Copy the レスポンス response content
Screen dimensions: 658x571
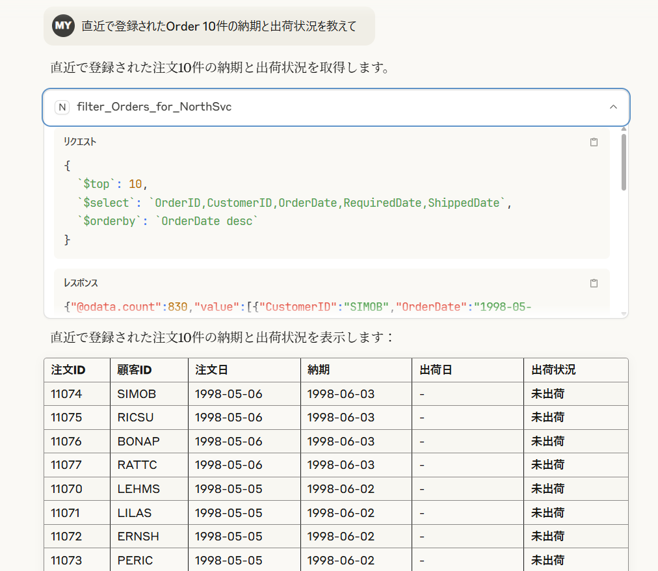[594, 283]
